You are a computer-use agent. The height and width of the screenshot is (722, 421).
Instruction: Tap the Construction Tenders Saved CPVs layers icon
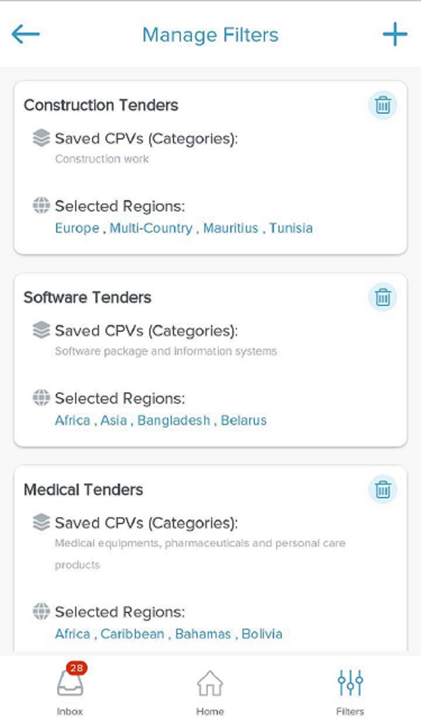click(x=41, y=138)
